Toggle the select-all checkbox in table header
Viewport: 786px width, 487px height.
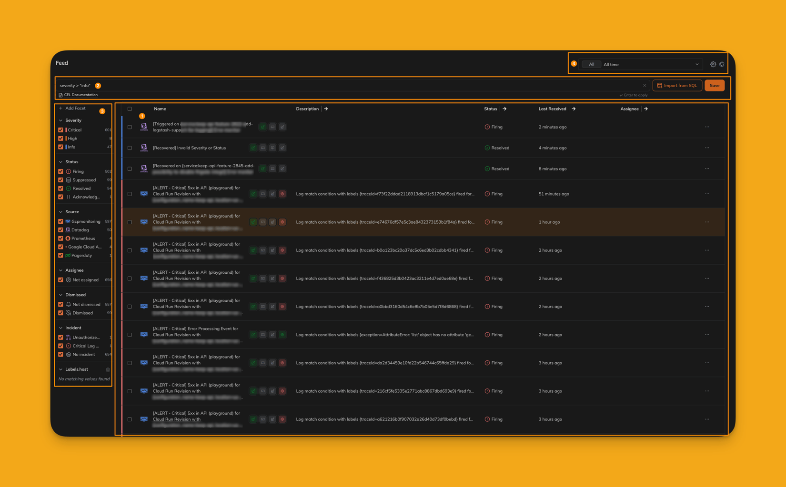130,109
